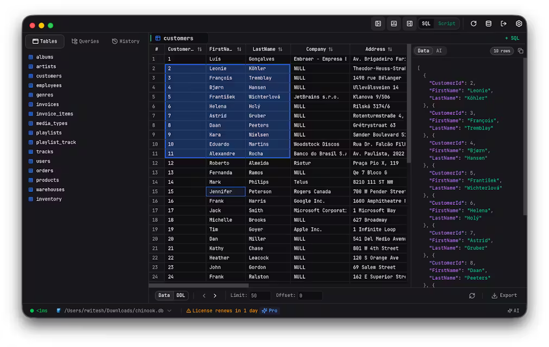549x347 pixels.
Task: Select the Jennifer first name cell
Action: coord(226,192)
